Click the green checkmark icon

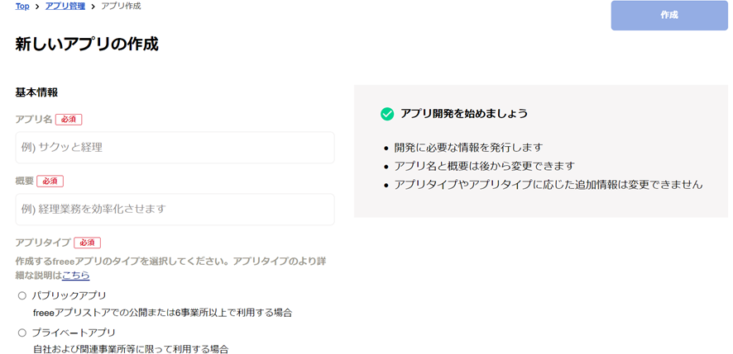pyautogui.click(x=387, y=114)
